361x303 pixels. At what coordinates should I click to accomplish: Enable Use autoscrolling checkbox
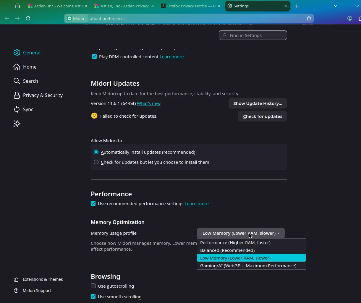tap(93, 286)
